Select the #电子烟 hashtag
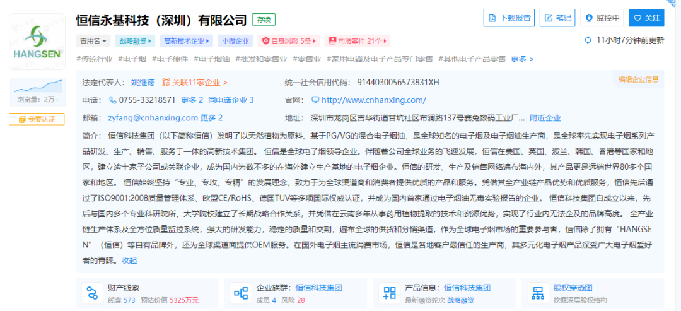The image size is (681, 311). point(132,59)
